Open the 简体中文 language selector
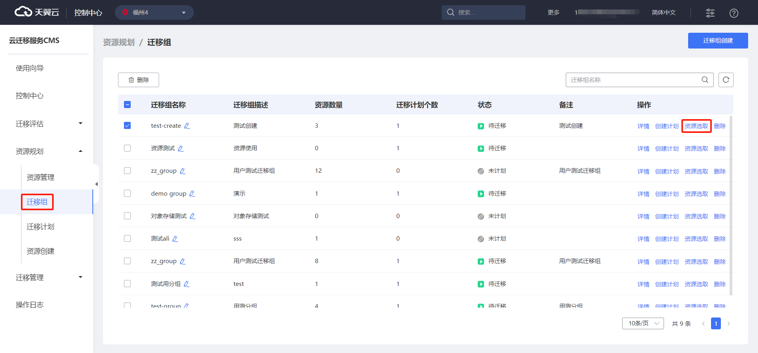The height and width of the screenshot is (353, 758). pos(663,13)
